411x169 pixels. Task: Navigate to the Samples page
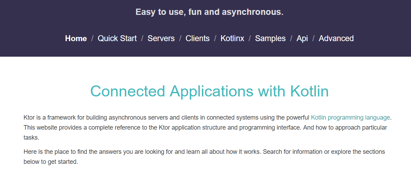pos(270,38)
